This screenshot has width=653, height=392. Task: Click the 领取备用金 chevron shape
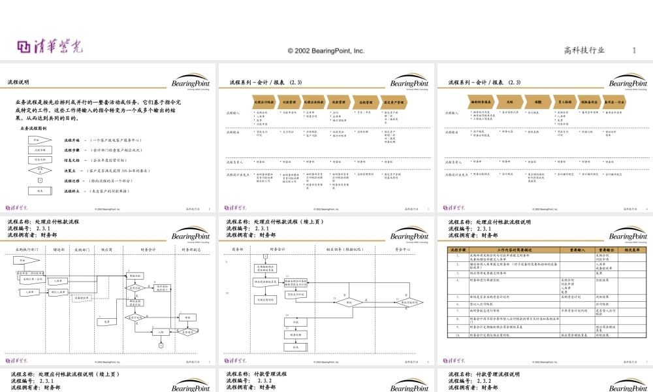[x=589, y=102]
